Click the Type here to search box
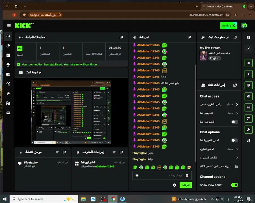This screenshot has width=255, height=203. pyautogui.click(x=44, y=199)
